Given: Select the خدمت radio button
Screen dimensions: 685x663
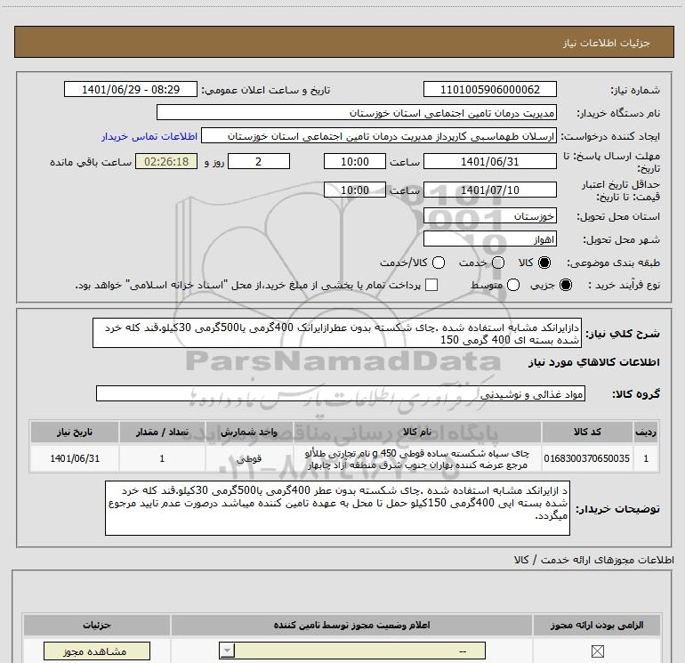Looking at the screenshot, I should point(498,263).
